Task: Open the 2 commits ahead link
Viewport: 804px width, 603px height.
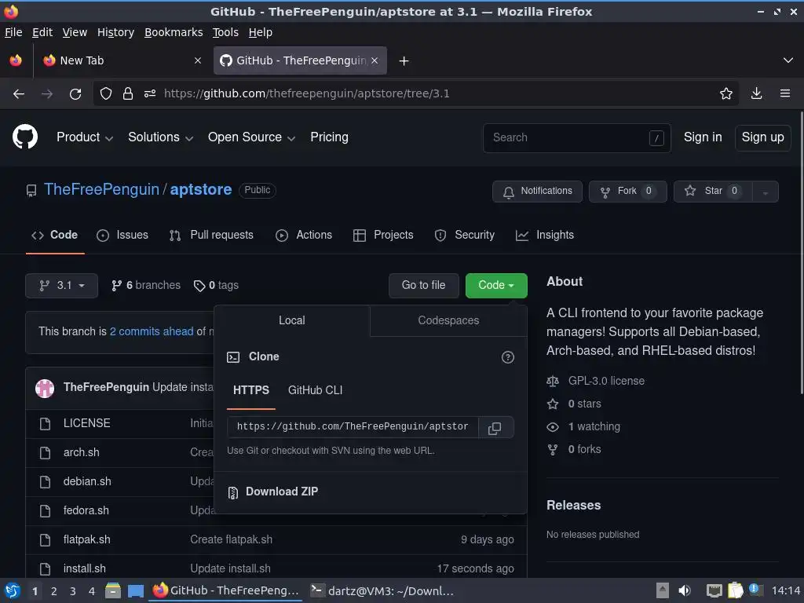Action: pos(152,332)
